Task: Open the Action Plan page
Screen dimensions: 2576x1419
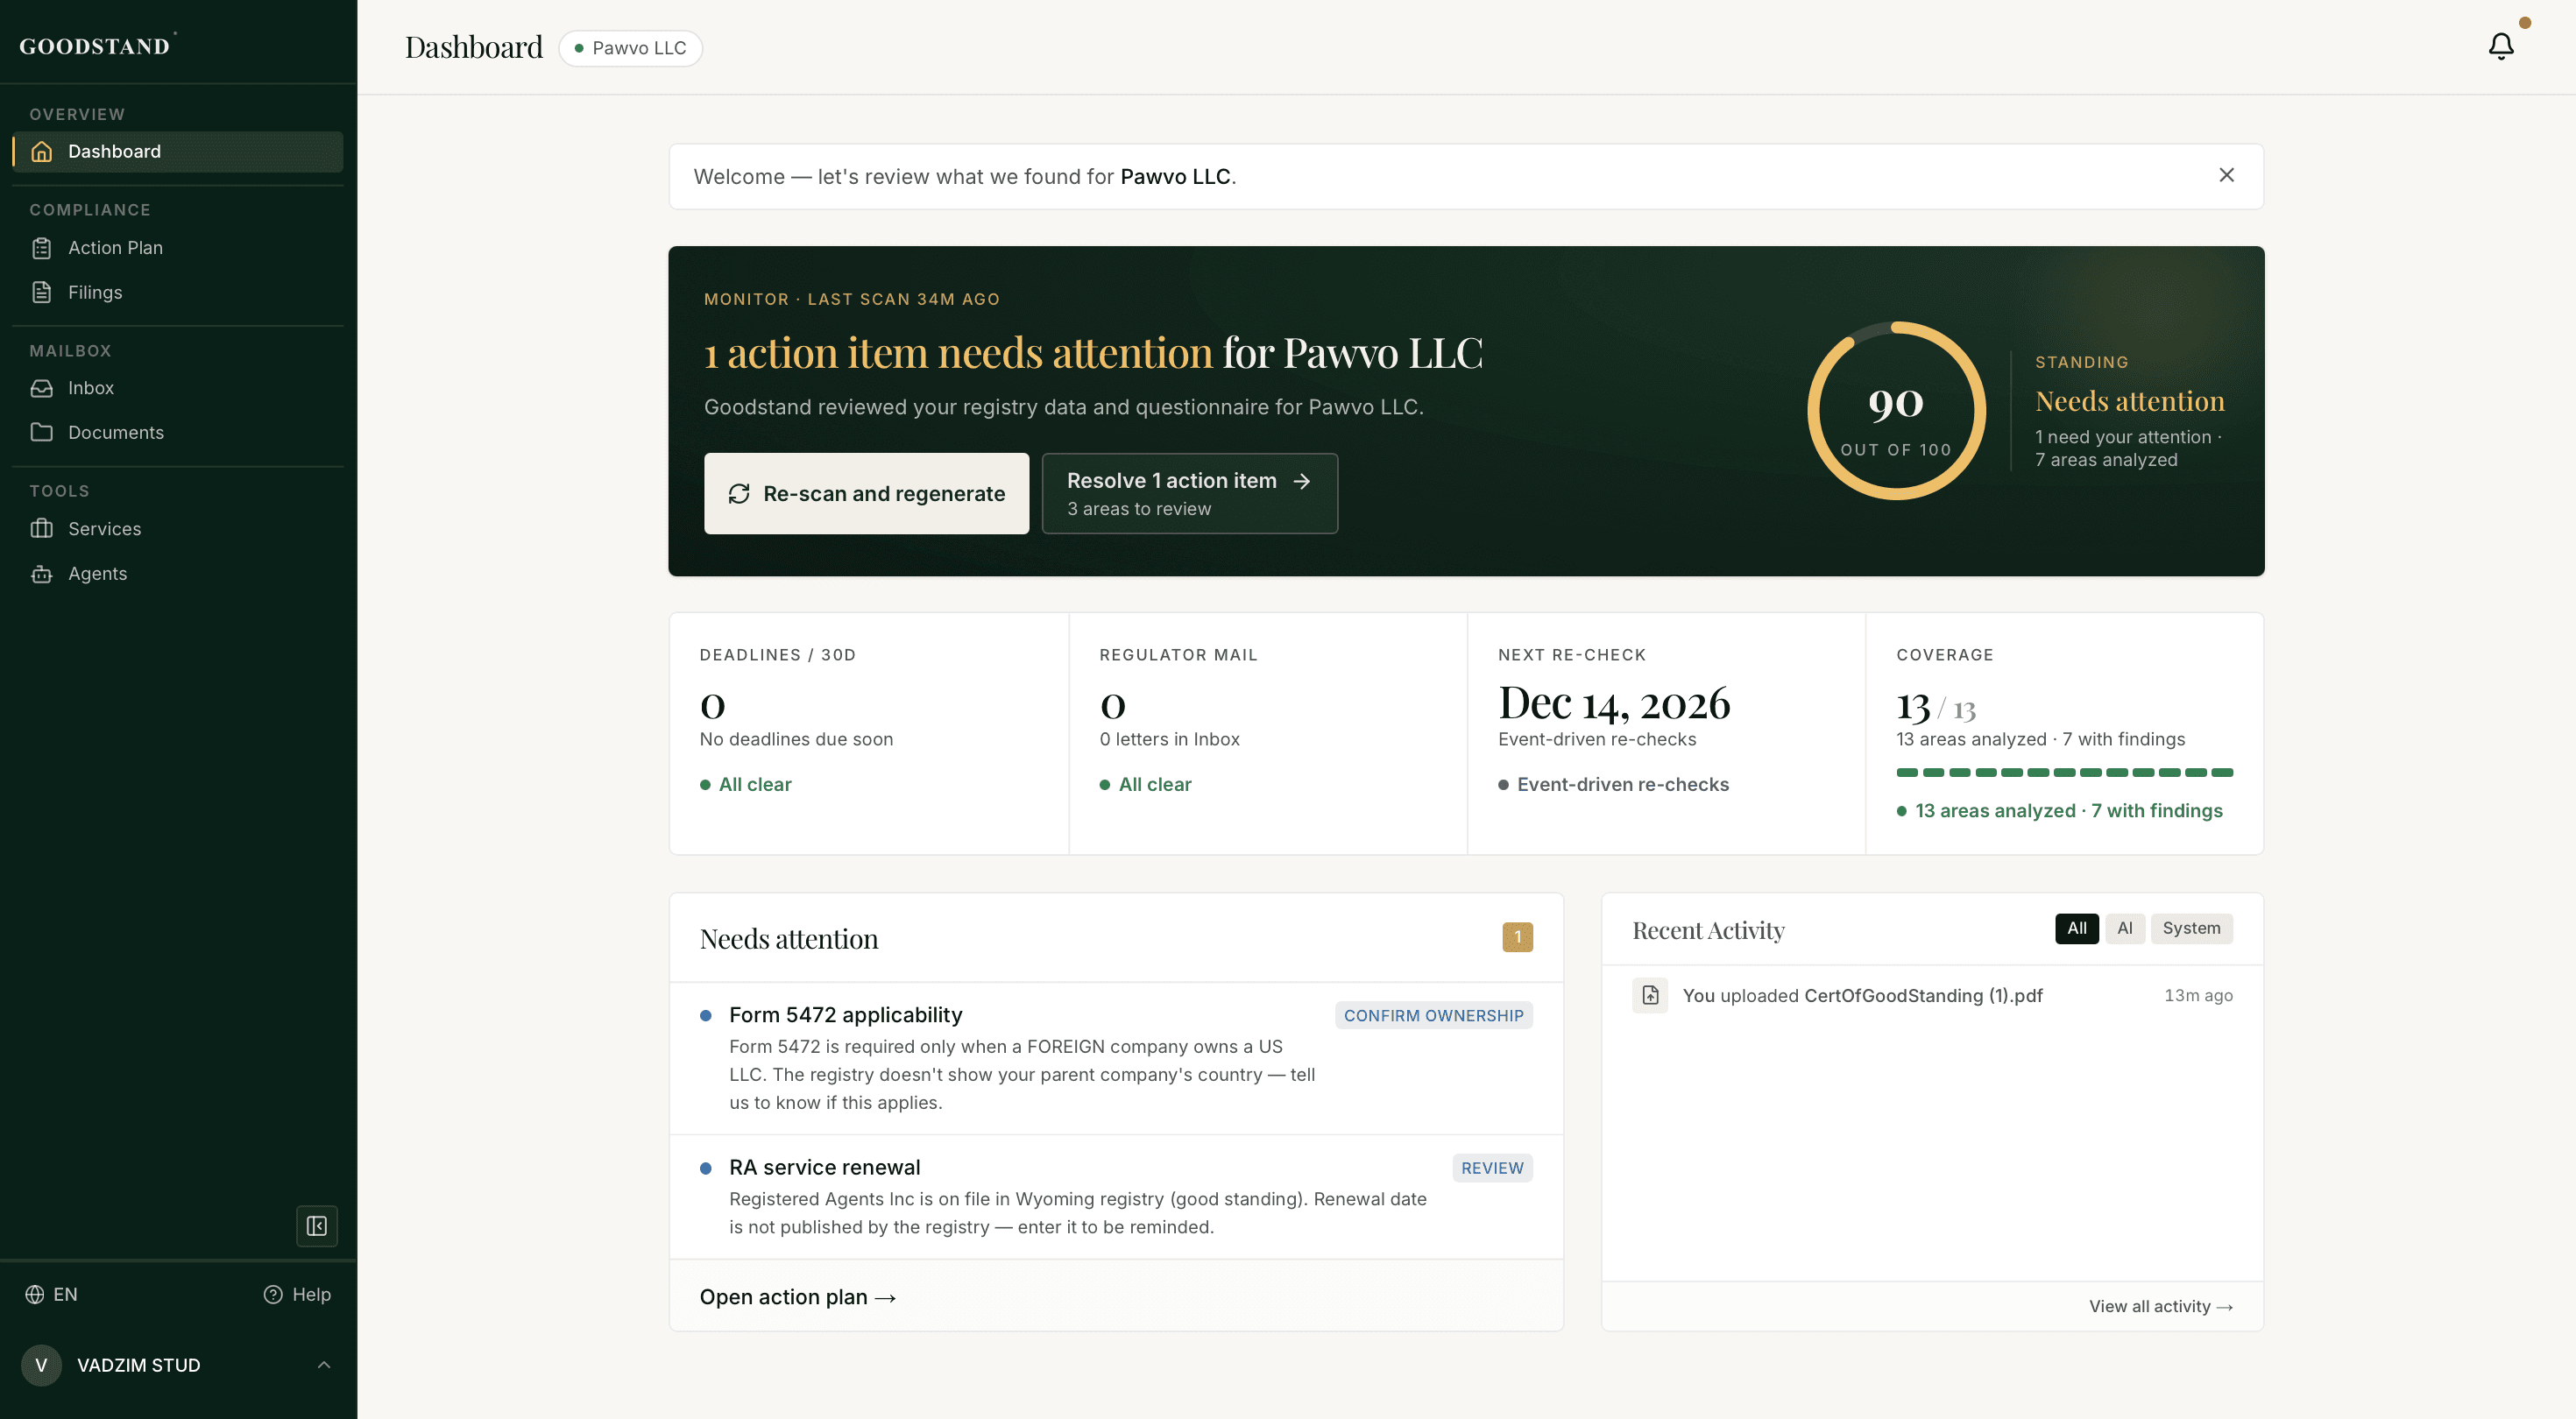Action: (x=178, y=248)
